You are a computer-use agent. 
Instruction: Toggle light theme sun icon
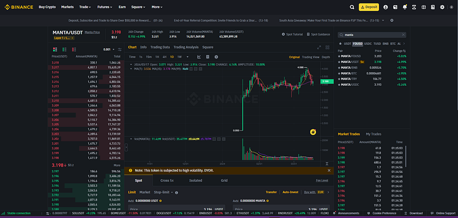(x=452, y=7)
